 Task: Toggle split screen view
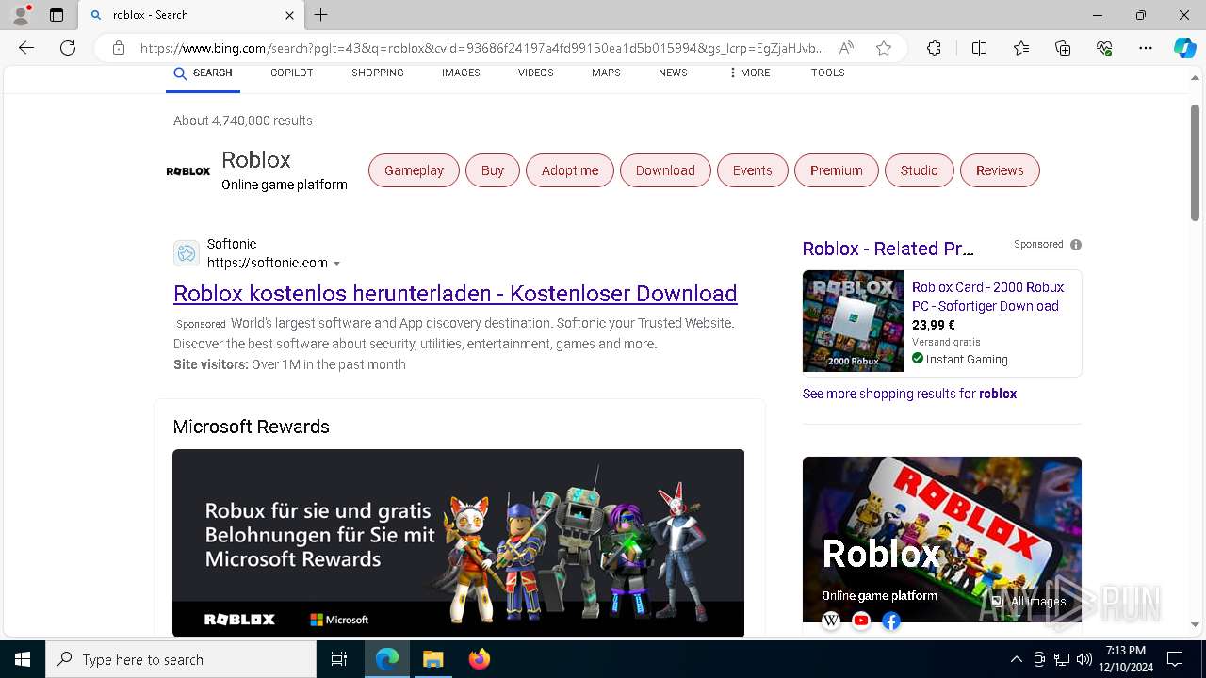979,48
